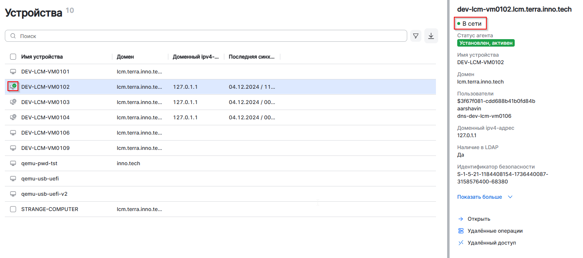583x258 pixels.
Task: Click the remote access icon in side panel
Action: click(461, 243)
